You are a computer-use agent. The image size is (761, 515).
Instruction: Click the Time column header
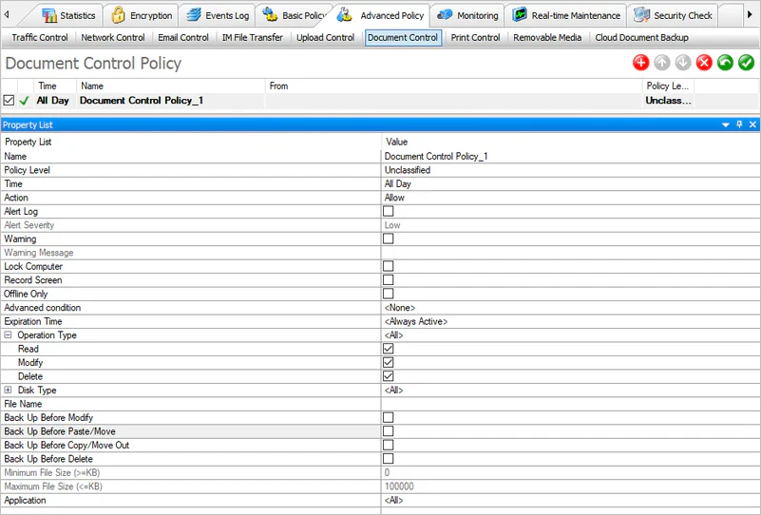tap(55, 86)
